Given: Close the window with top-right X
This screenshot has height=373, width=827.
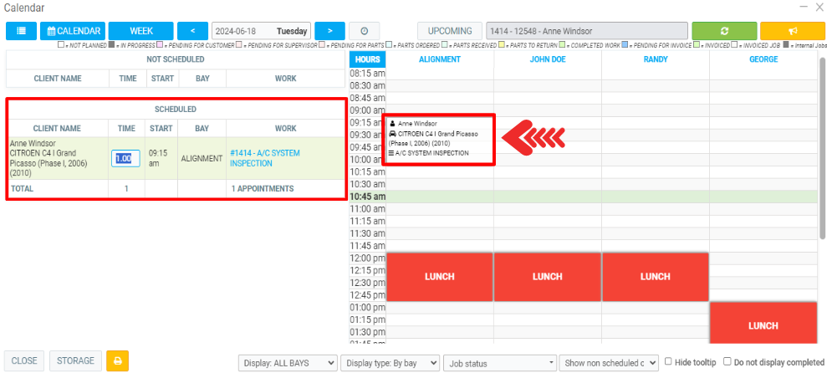Looking at the screenshot, I should click(816, 7).
